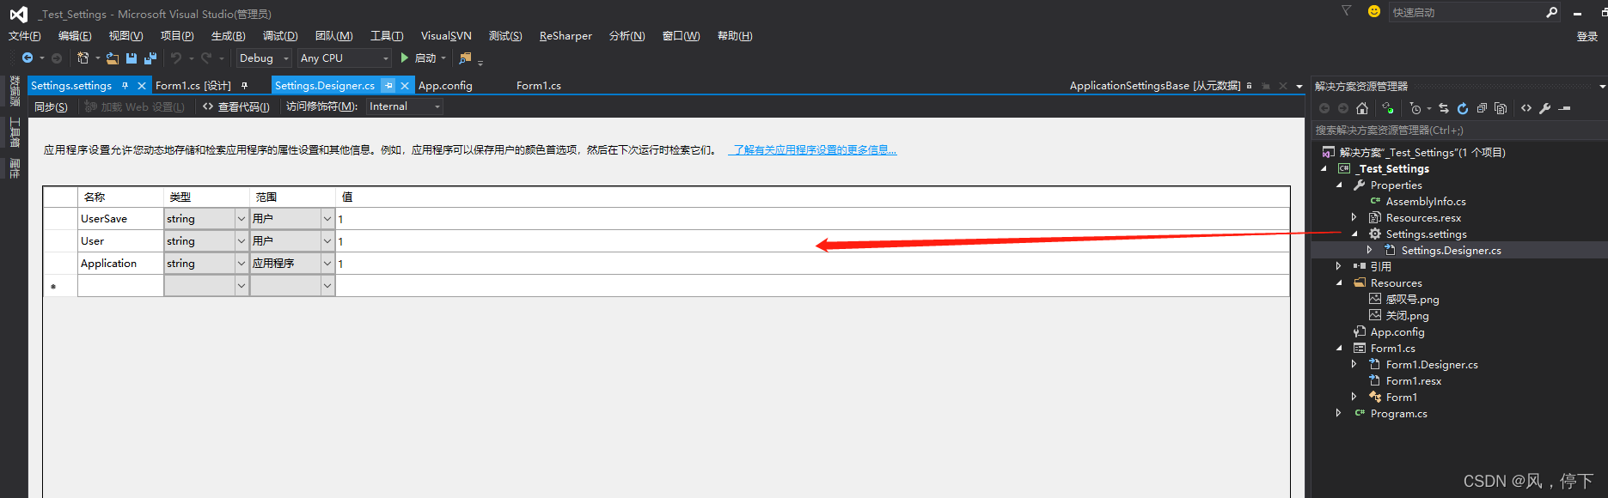
Task: Save the current file with the disk icon
Action: tap(131, 58)
